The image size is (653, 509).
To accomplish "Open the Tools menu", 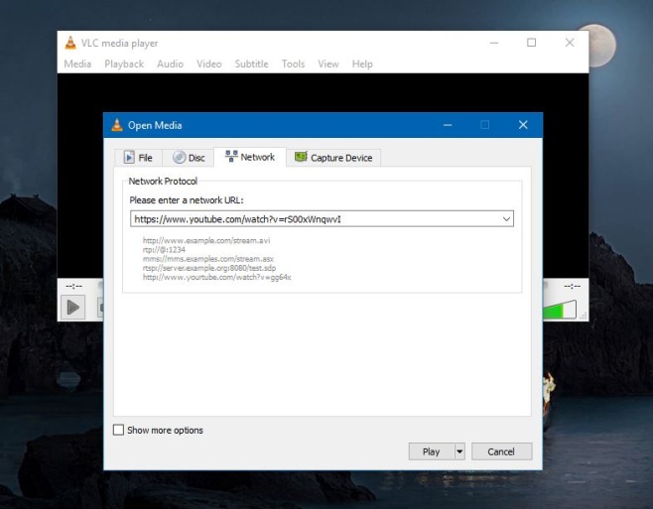I will coord(293,64).
